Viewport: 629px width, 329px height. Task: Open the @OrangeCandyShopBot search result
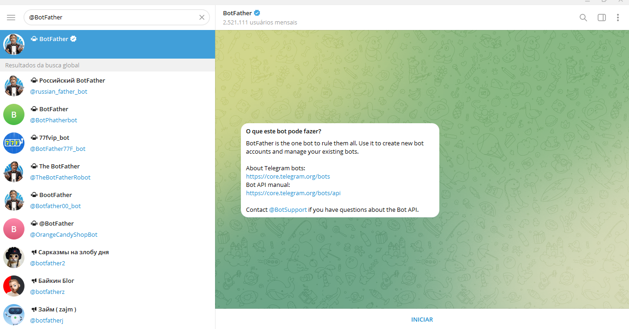tap(108, 229)
